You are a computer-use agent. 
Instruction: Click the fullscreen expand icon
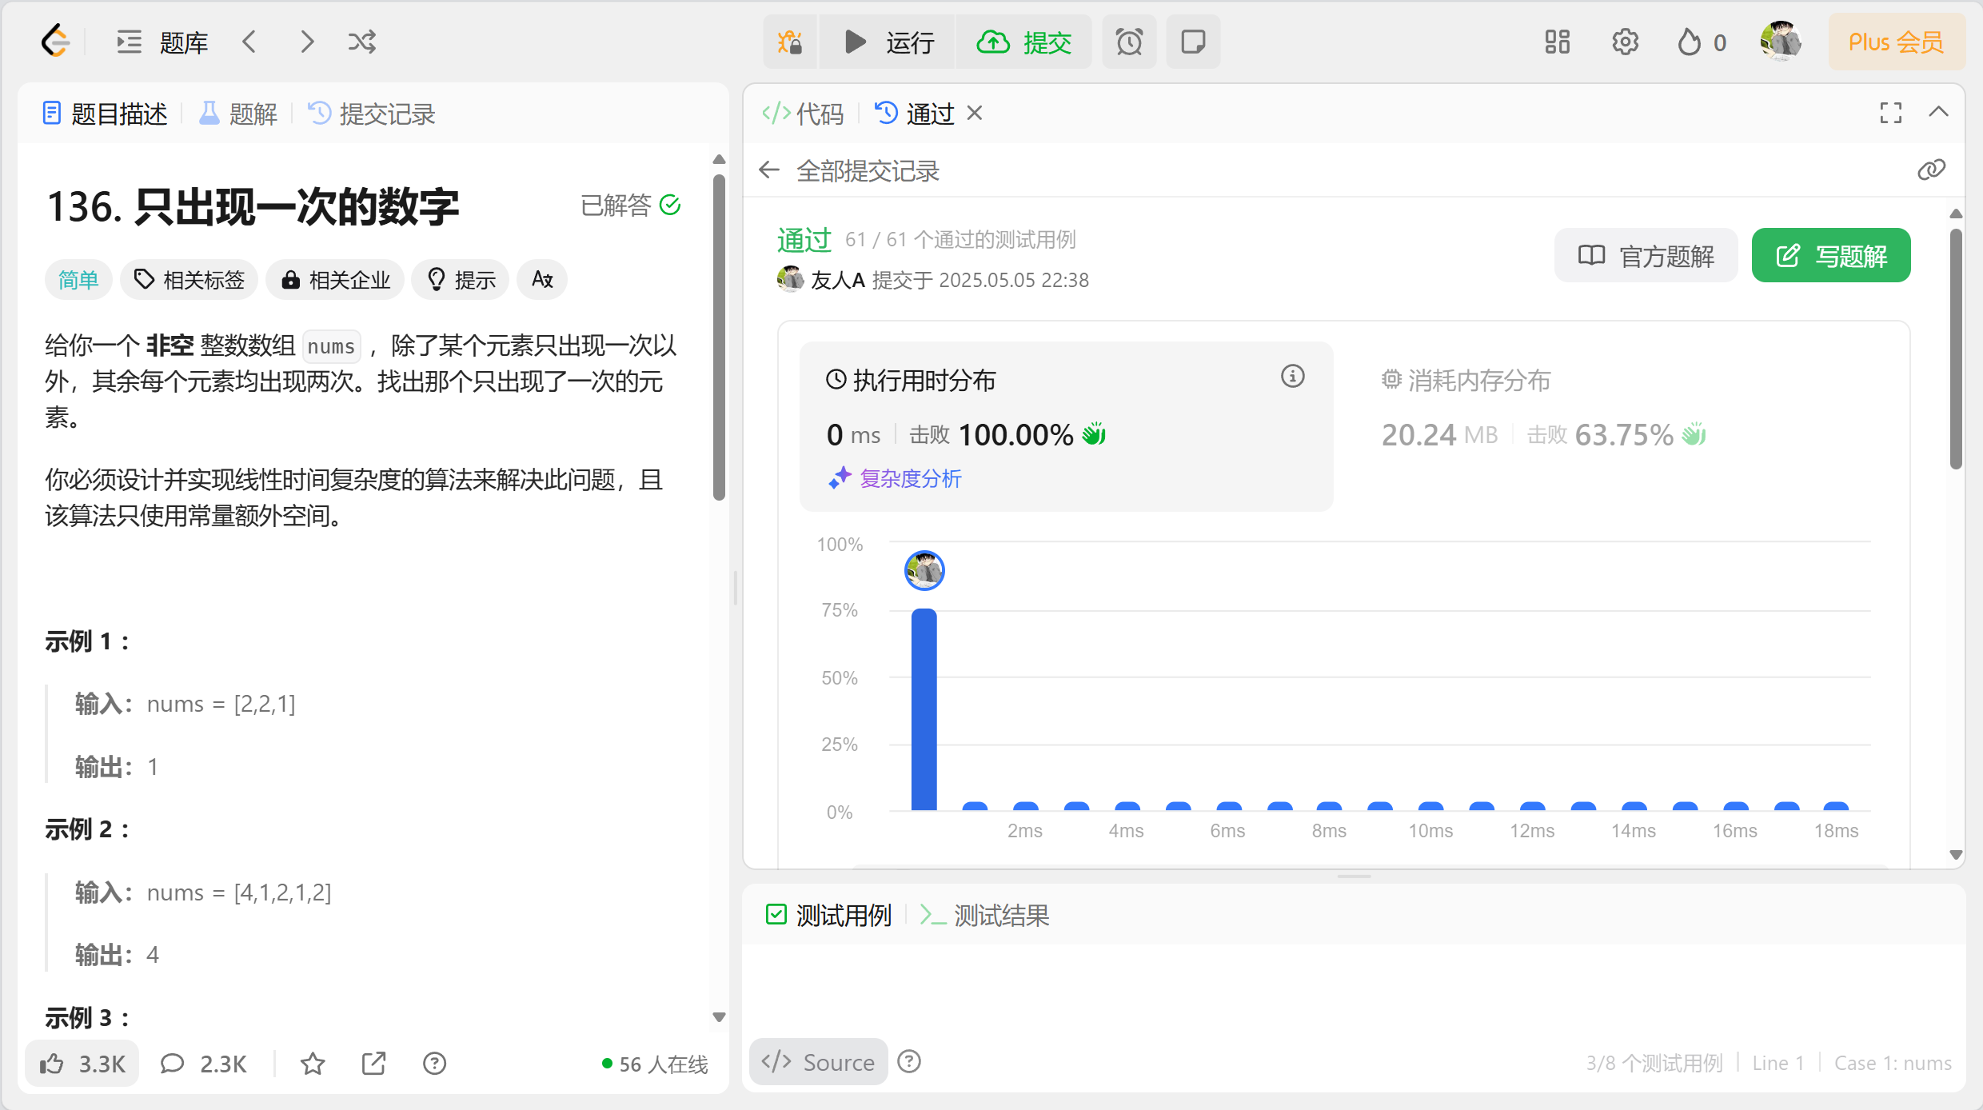click(1890, 113)
